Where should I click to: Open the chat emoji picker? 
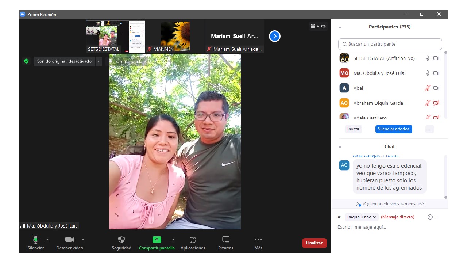click(430, 217)
